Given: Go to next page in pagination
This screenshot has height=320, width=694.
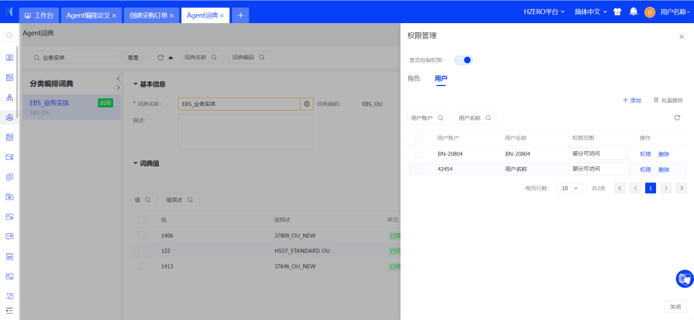Looking at the screenshot, I should [x=666, y=188].
